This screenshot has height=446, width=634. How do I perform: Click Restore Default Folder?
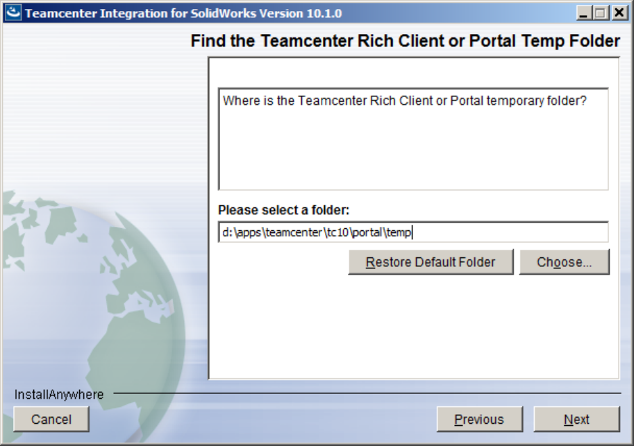[x=431, y=262]
